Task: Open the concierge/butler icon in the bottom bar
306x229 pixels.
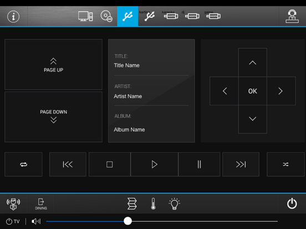Action: point(13,204)
